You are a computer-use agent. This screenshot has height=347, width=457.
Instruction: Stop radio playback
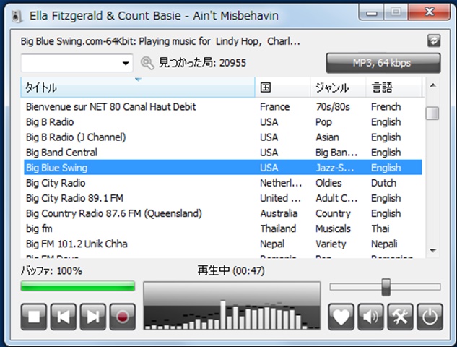pos(34,317)
